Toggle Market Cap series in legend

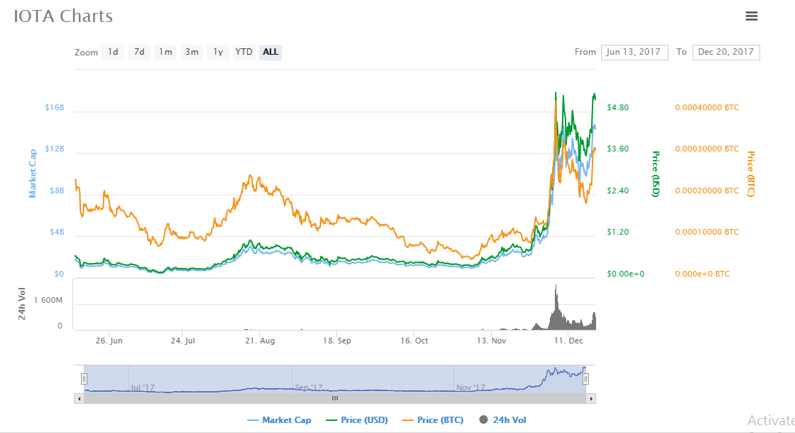(279, 419)
